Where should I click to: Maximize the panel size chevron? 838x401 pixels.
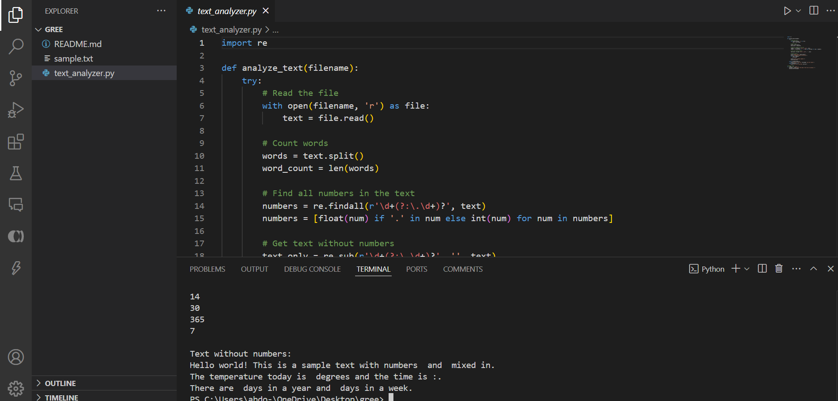813,269
